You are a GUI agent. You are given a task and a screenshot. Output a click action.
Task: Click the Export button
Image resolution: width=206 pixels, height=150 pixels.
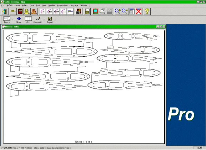50,20
